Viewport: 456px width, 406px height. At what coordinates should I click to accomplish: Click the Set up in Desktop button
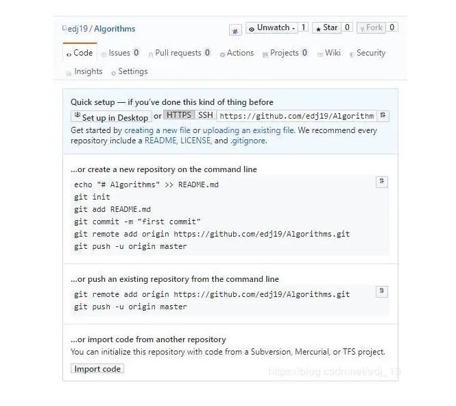[111, 117]
